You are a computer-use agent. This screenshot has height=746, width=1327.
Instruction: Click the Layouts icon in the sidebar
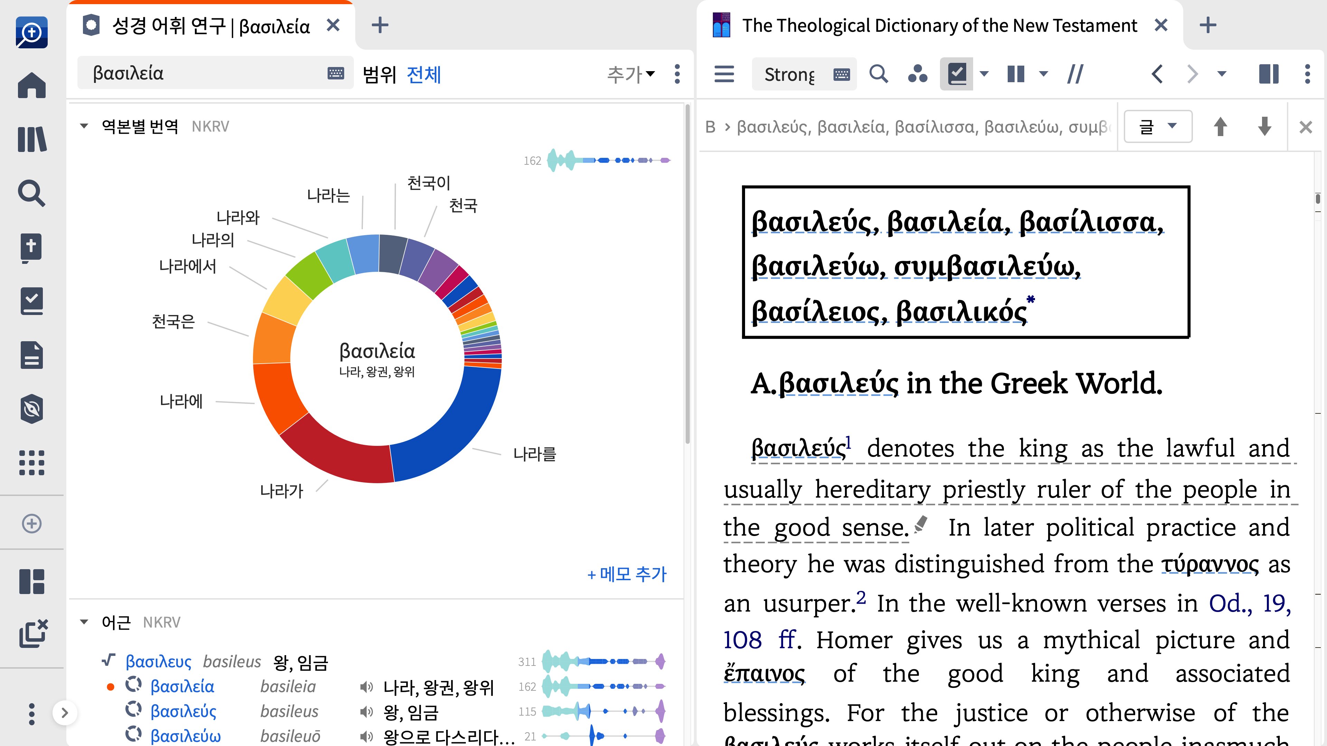click(x=32, y=581)
